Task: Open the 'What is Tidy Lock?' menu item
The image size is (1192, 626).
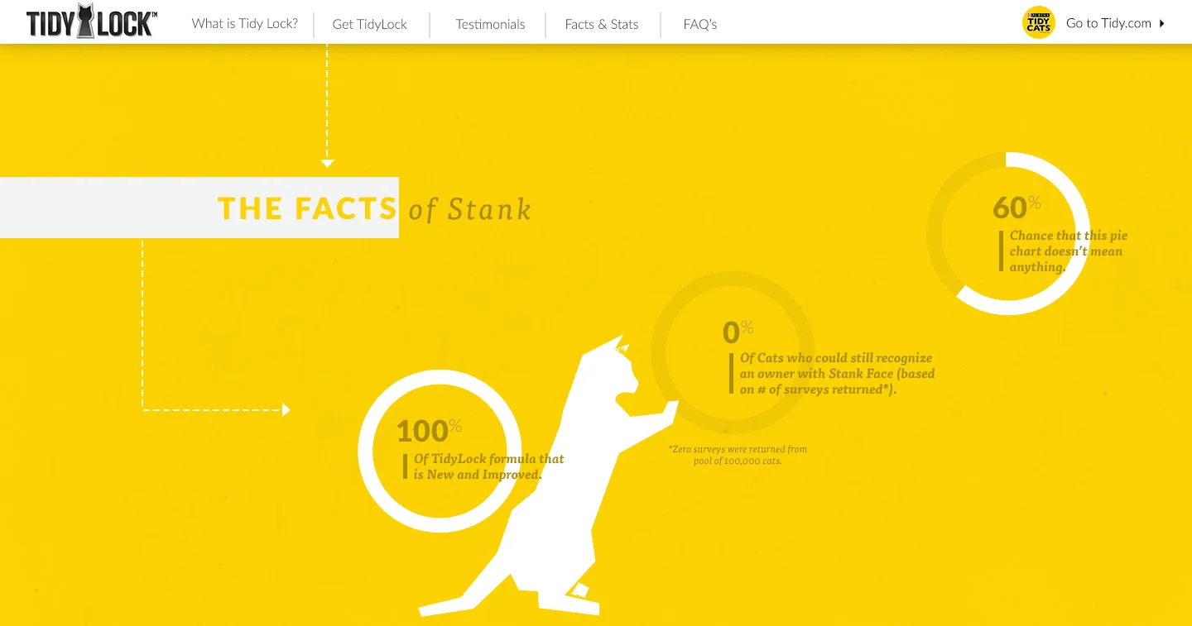Action: [x=244, y=24]
